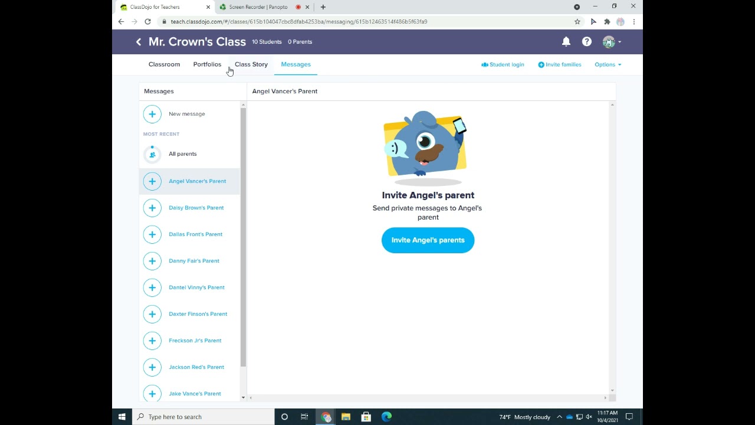Click the conversation pane scroll down arrow

tap(612, 390)
